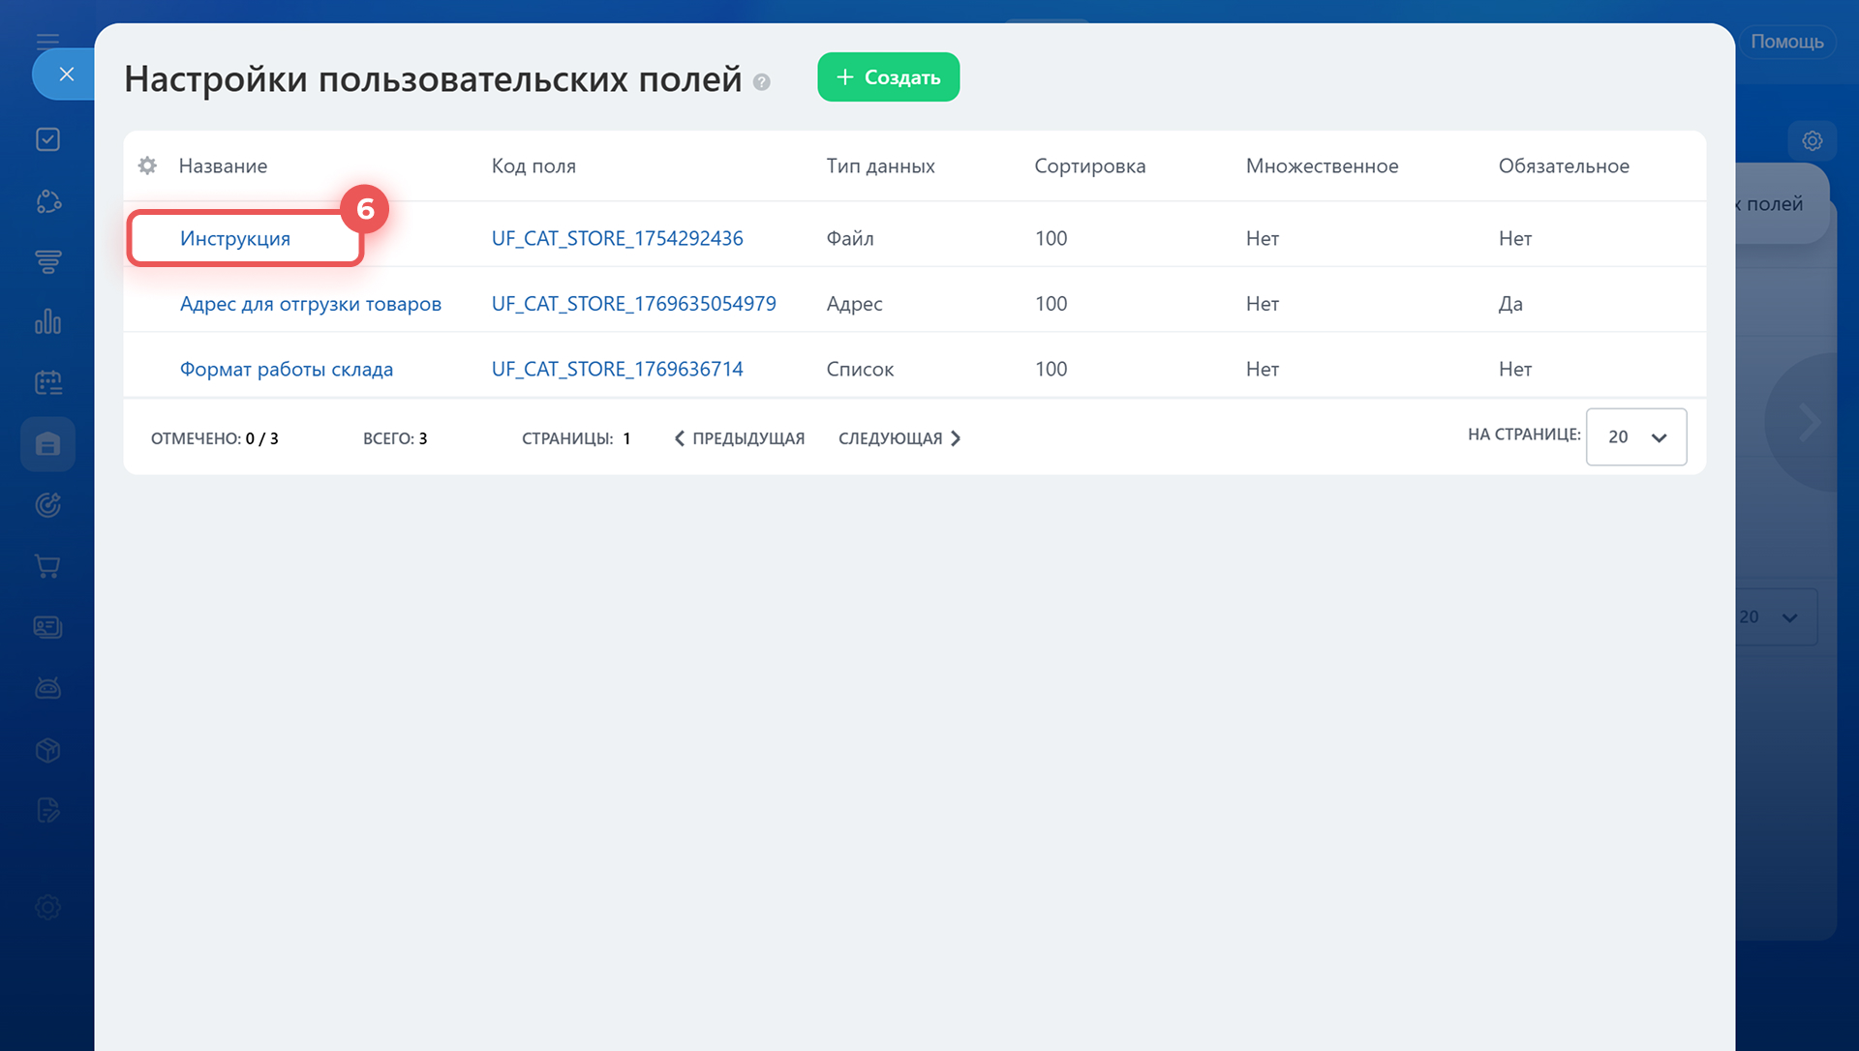Viewport: 1859px width, 1051px height.
Task: Expand the circular right arrow panel control
Action: (x=1809, y=421)
